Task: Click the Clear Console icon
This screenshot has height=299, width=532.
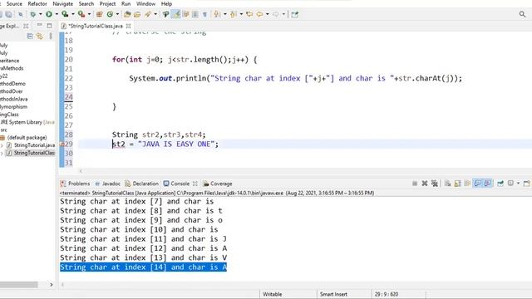Action: pos(447,184)
